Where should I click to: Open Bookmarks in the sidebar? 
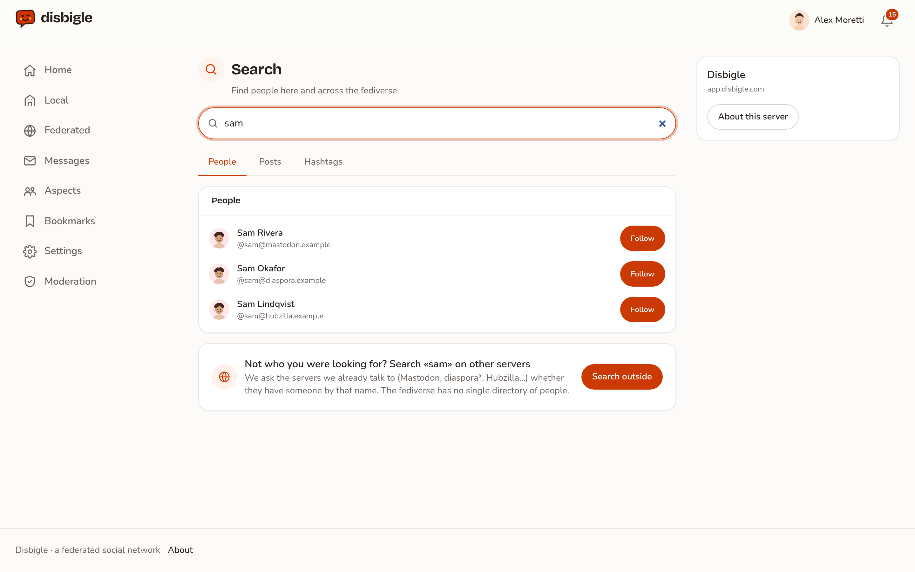click(70, 221)
